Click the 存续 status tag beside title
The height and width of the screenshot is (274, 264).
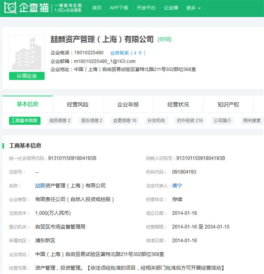[164, 39]
